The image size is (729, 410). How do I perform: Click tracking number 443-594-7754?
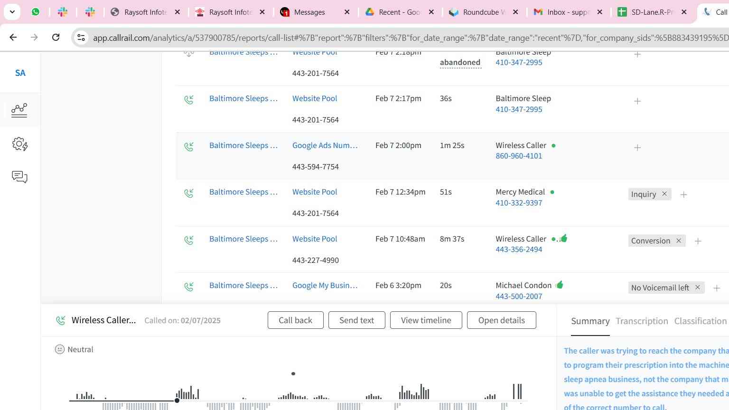click(x=316, y=167)
